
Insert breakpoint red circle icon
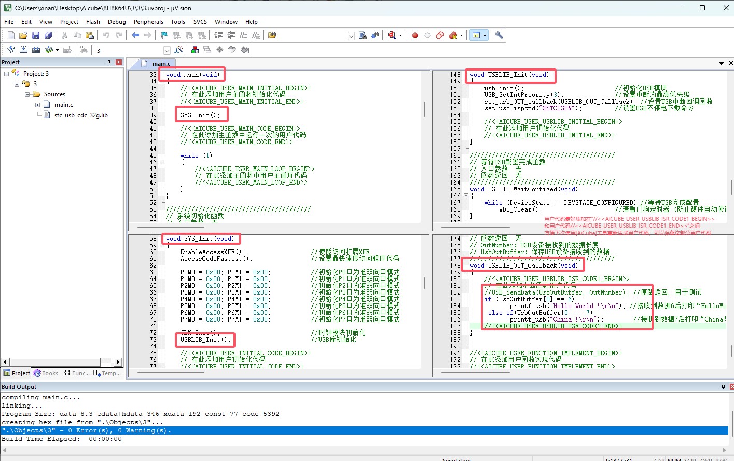click(x=415, y=35)
